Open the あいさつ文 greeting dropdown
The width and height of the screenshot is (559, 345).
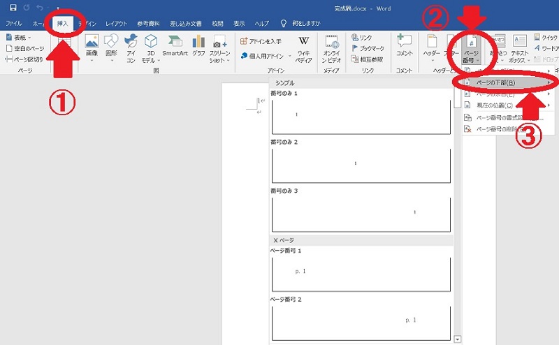click(499, 48)
